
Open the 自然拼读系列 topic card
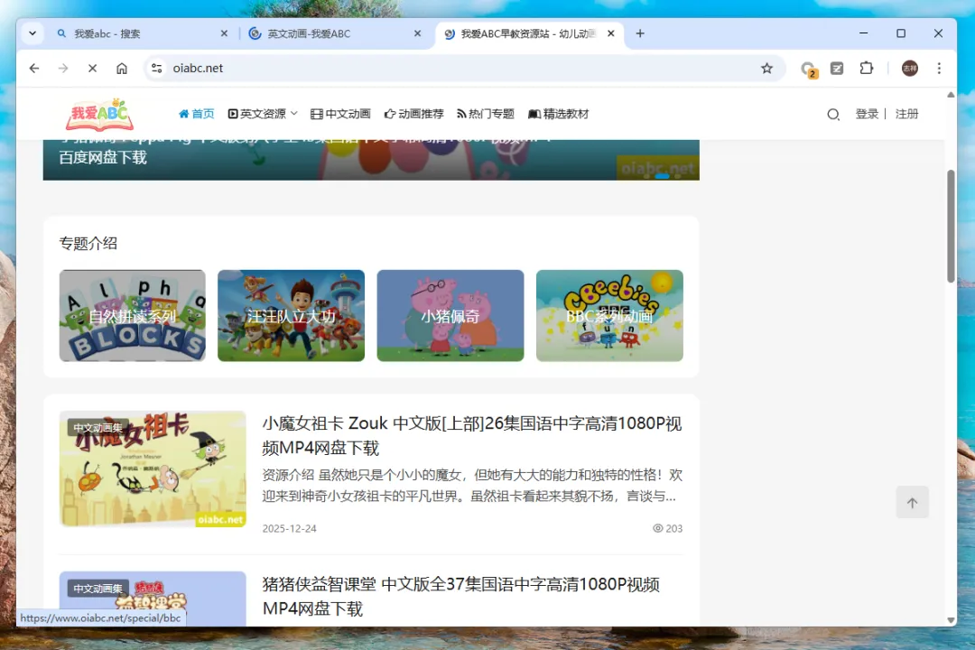(x=133, y=315)
